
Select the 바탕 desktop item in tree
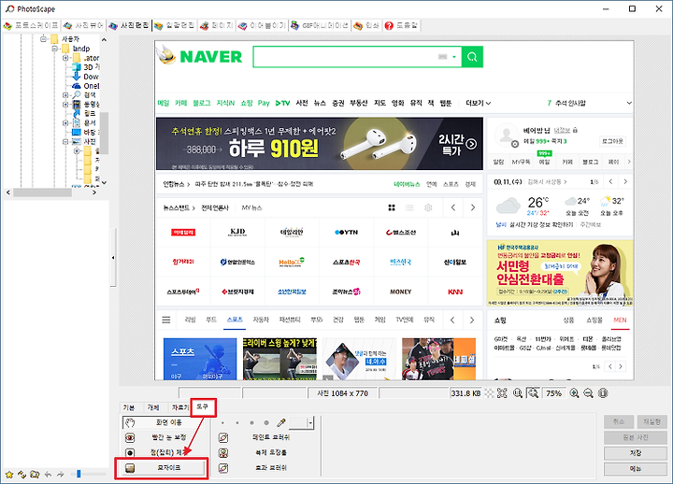point(86,132)
